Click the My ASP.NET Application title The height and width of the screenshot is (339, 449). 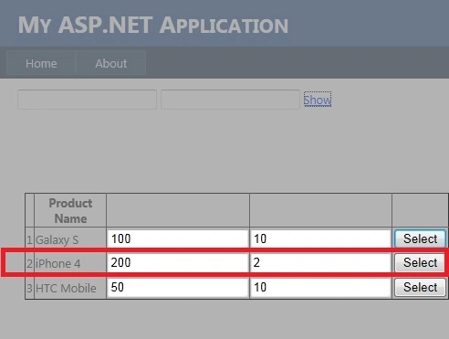pos(153,25)
